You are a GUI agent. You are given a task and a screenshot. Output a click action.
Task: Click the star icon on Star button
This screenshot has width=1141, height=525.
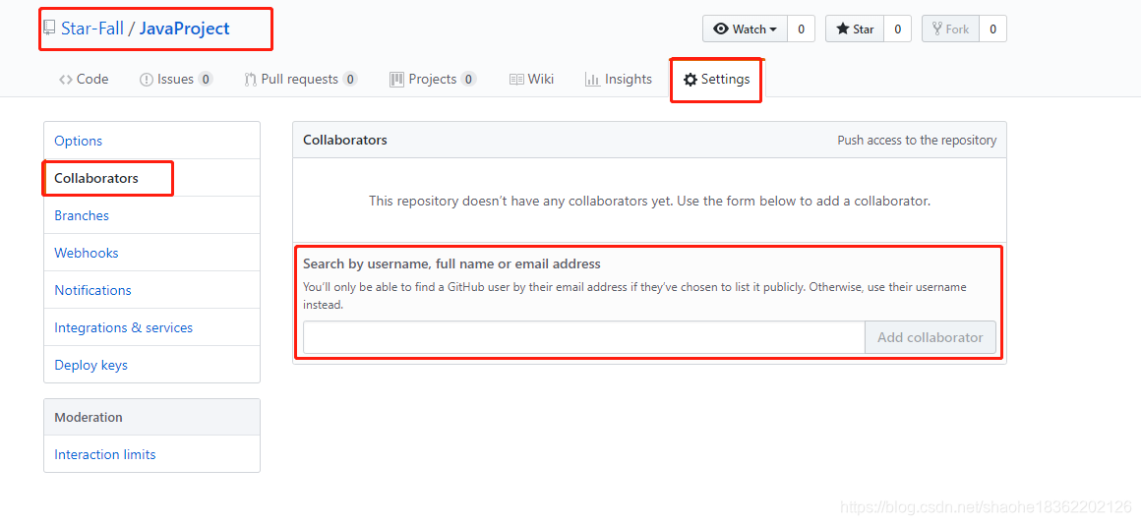point(843,29)
